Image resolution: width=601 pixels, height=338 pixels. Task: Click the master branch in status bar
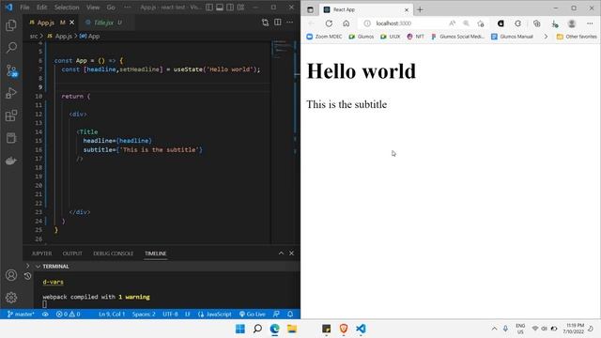[x=21, y=314]
